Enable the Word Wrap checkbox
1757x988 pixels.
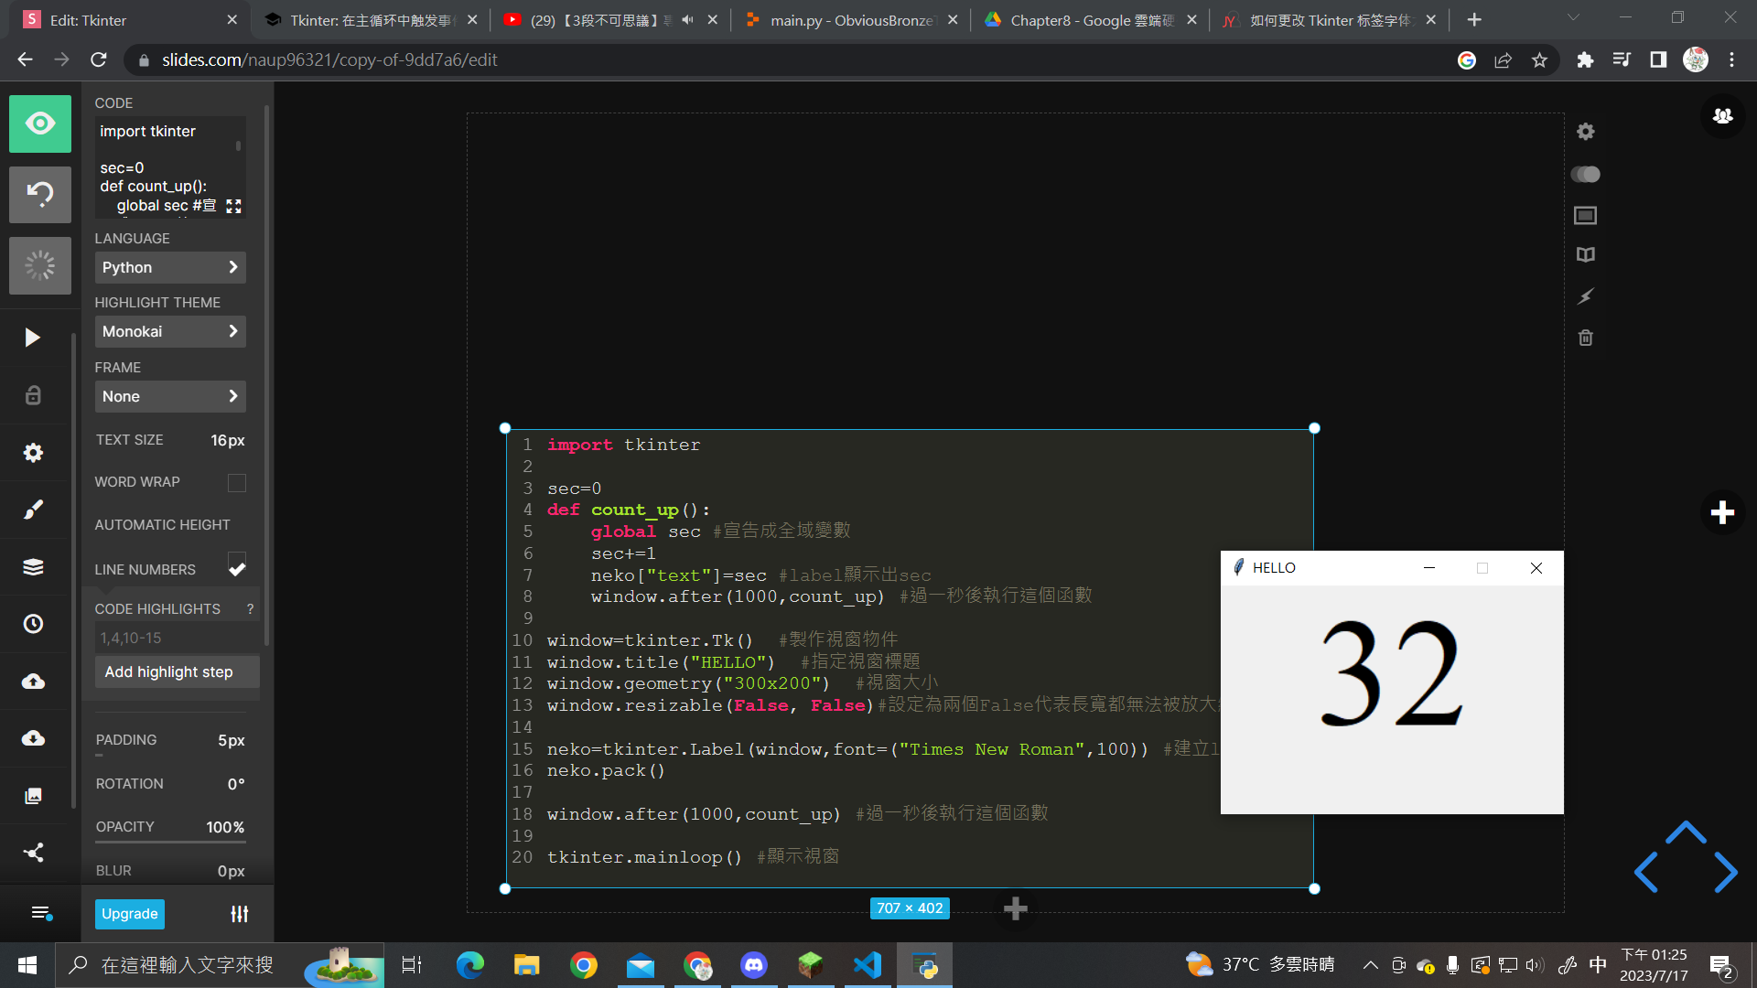(237, 482)
